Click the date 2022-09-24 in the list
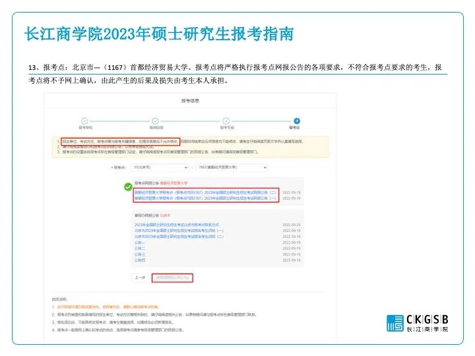The height and width of the screenshot is (356, 475). 291,225
